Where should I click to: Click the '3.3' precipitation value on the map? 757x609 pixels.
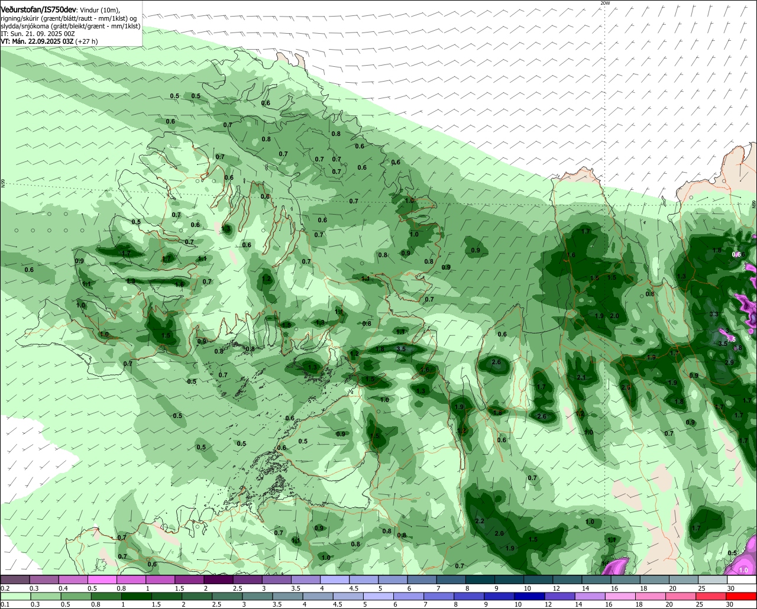point(714,314)
